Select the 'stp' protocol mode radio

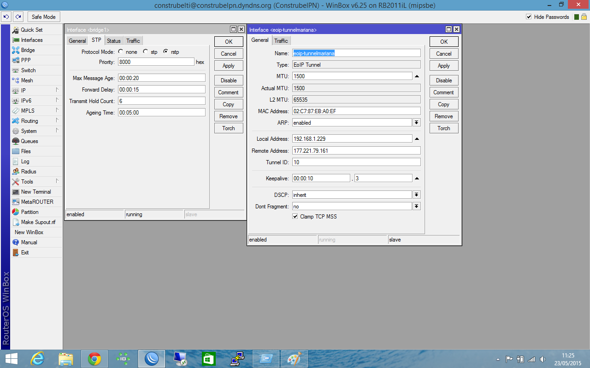tap(146, 52)
